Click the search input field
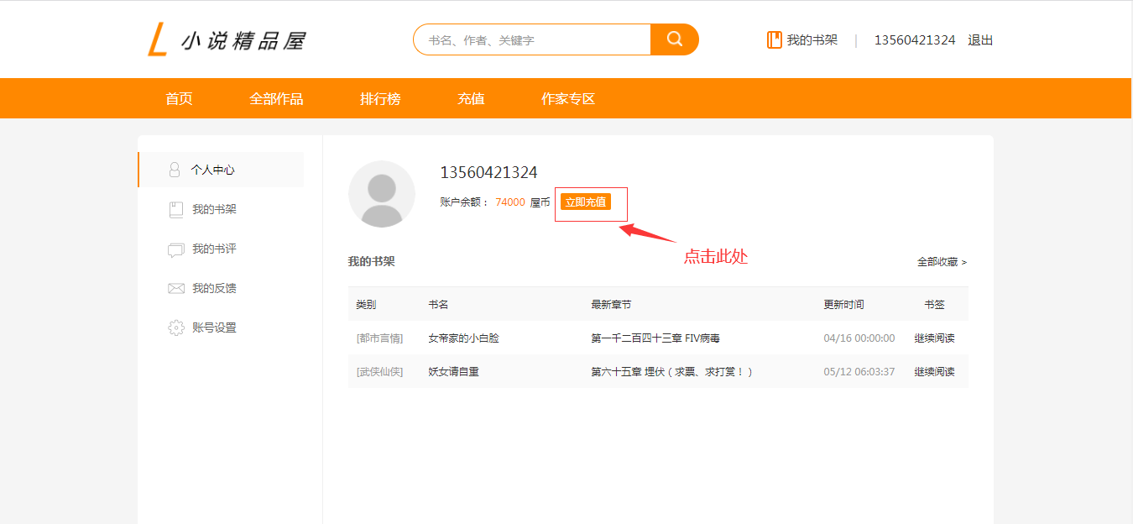 click(532, 39)
